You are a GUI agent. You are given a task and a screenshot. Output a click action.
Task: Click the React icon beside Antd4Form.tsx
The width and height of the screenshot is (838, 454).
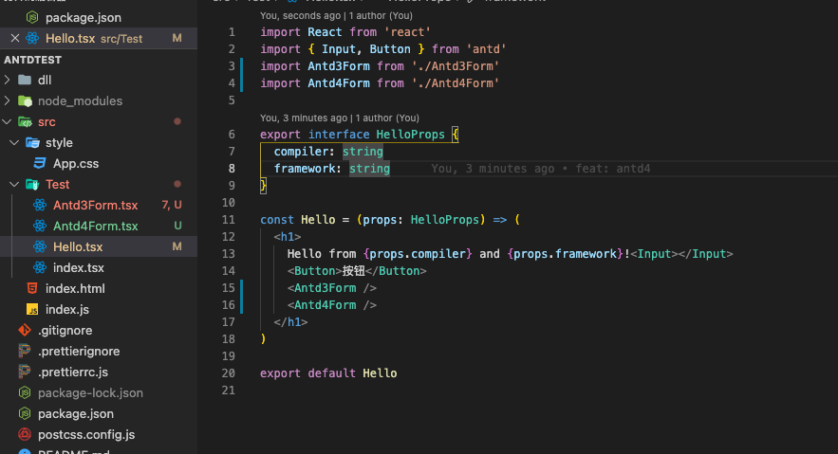(40, 226)
